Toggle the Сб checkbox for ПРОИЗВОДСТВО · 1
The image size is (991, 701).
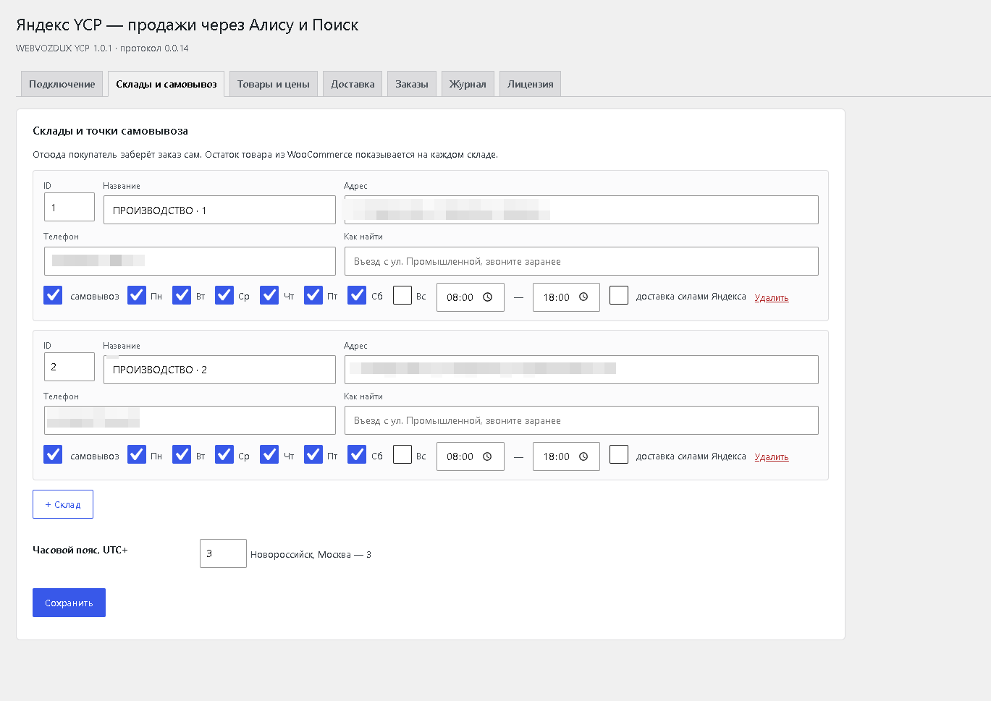point(357,295)
